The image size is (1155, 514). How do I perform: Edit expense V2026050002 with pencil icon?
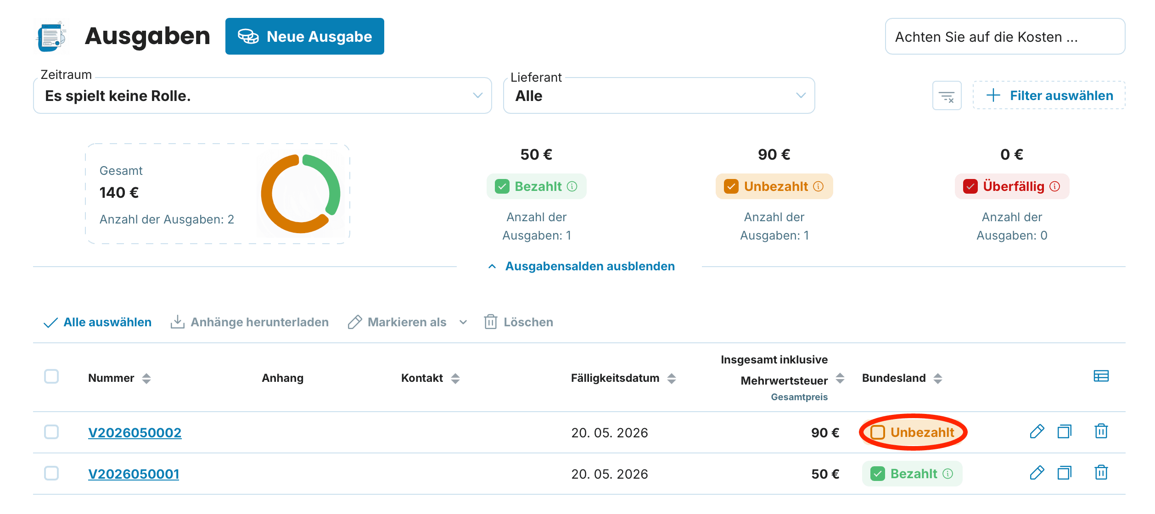coord(1037,431)
